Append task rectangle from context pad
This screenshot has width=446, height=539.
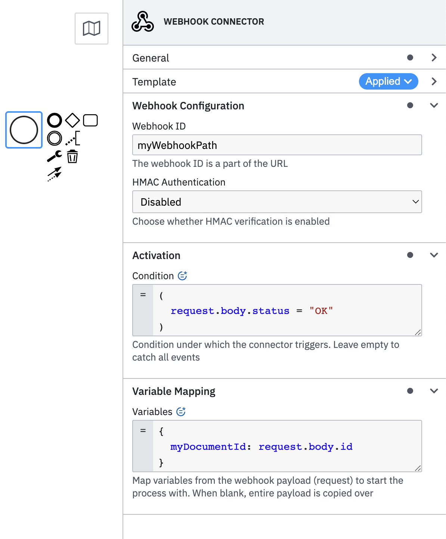click(90, 121)
